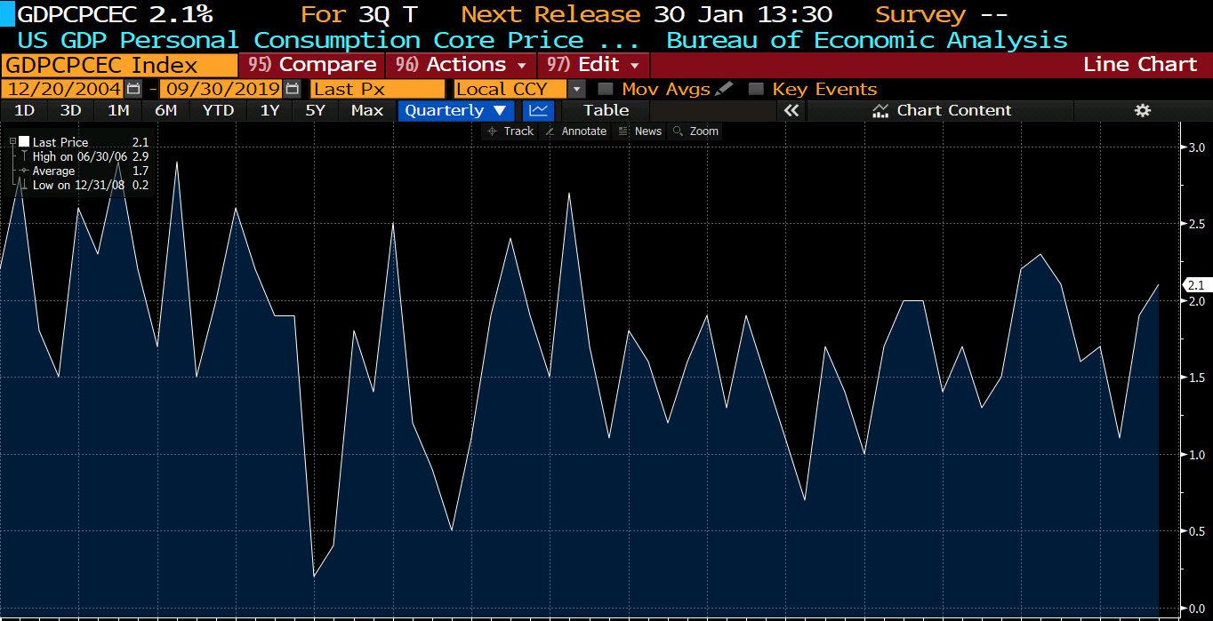Select the 1D range
This screenshot has width=1213, height=621.
25,110
